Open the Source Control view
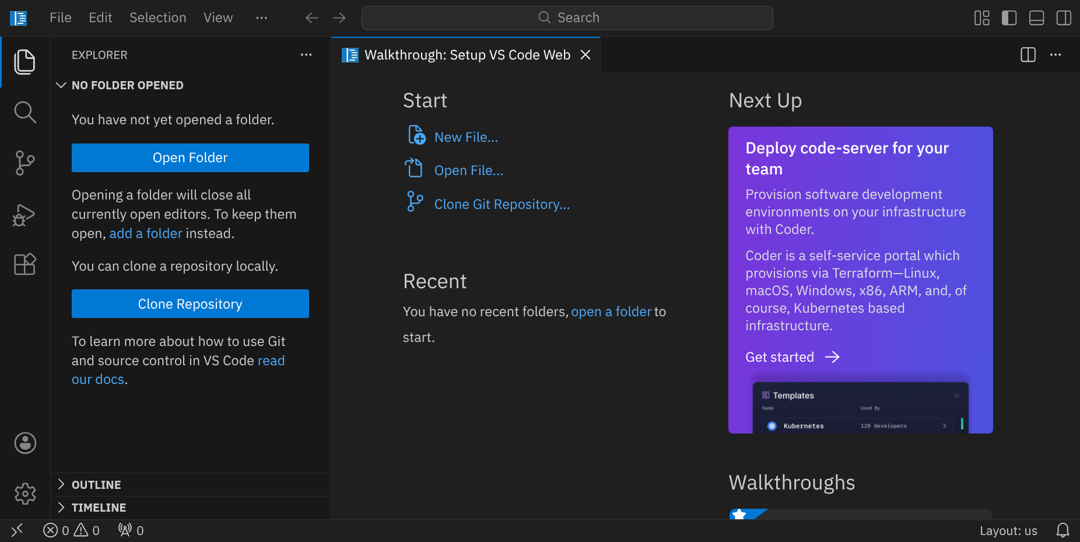 tap(25, 163)
